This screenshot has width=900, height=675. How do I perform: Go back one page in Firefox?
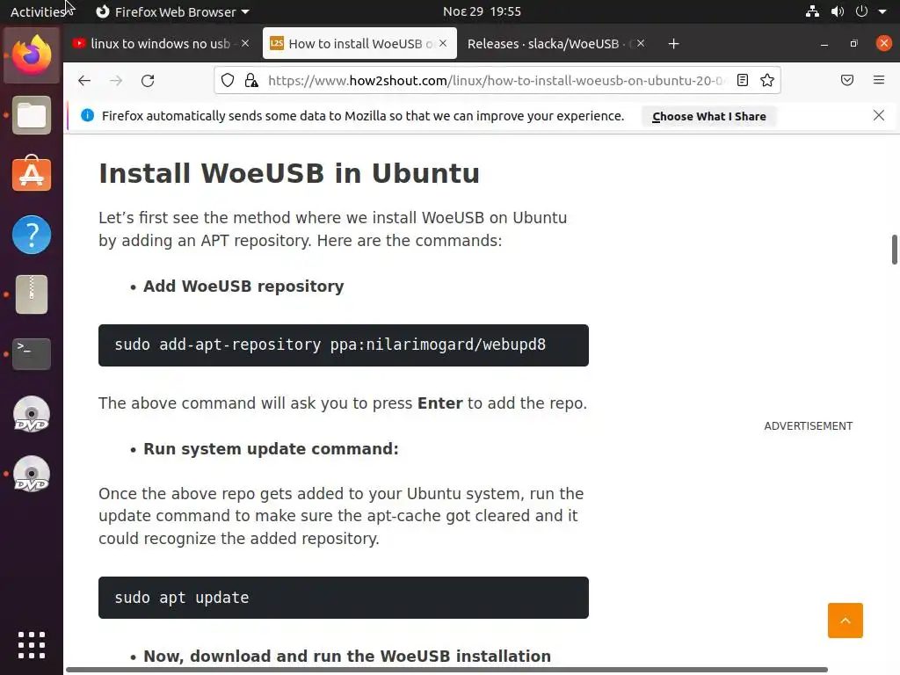click(x=84, y=80)
